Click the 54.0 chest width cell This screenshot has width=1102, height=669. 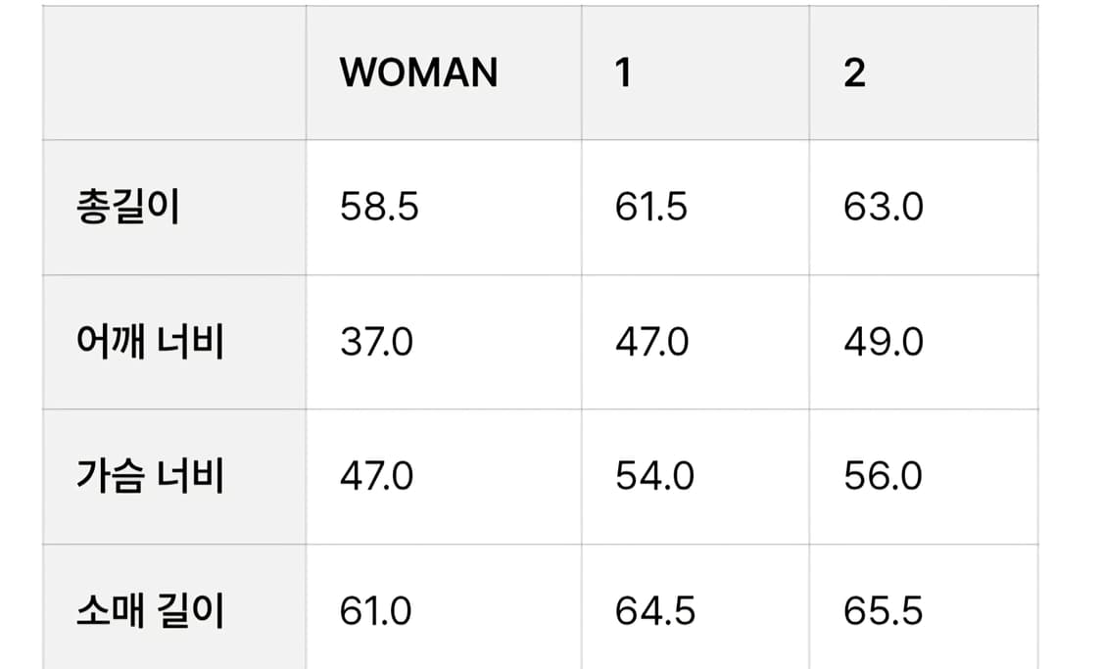click(x=654, y=477)
